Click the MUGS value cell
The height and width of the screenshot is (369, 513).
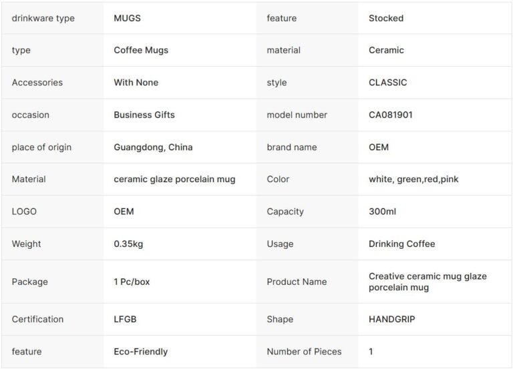click(x=128, y=18)
